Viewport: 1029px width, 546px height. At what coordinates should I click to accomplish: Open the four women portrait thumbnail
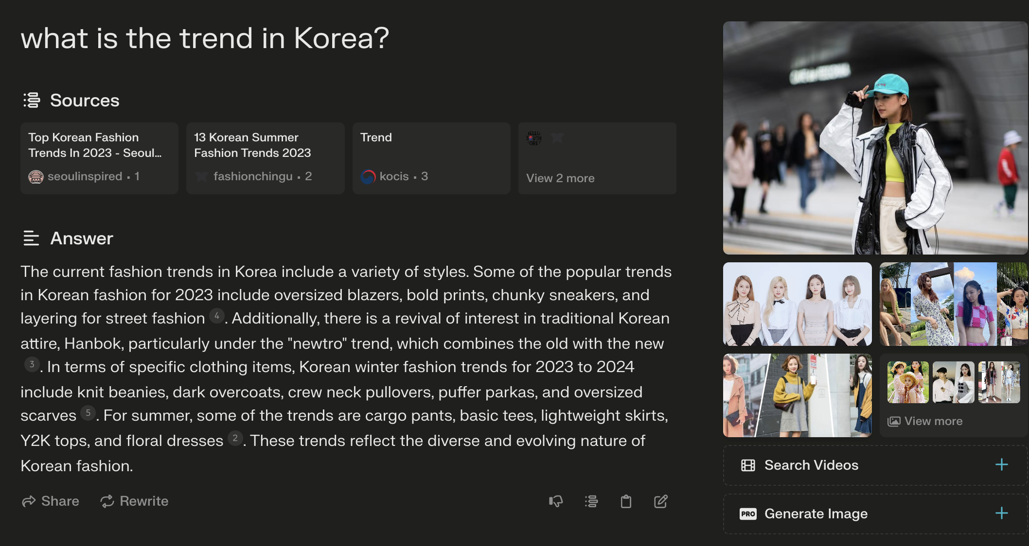797,304
